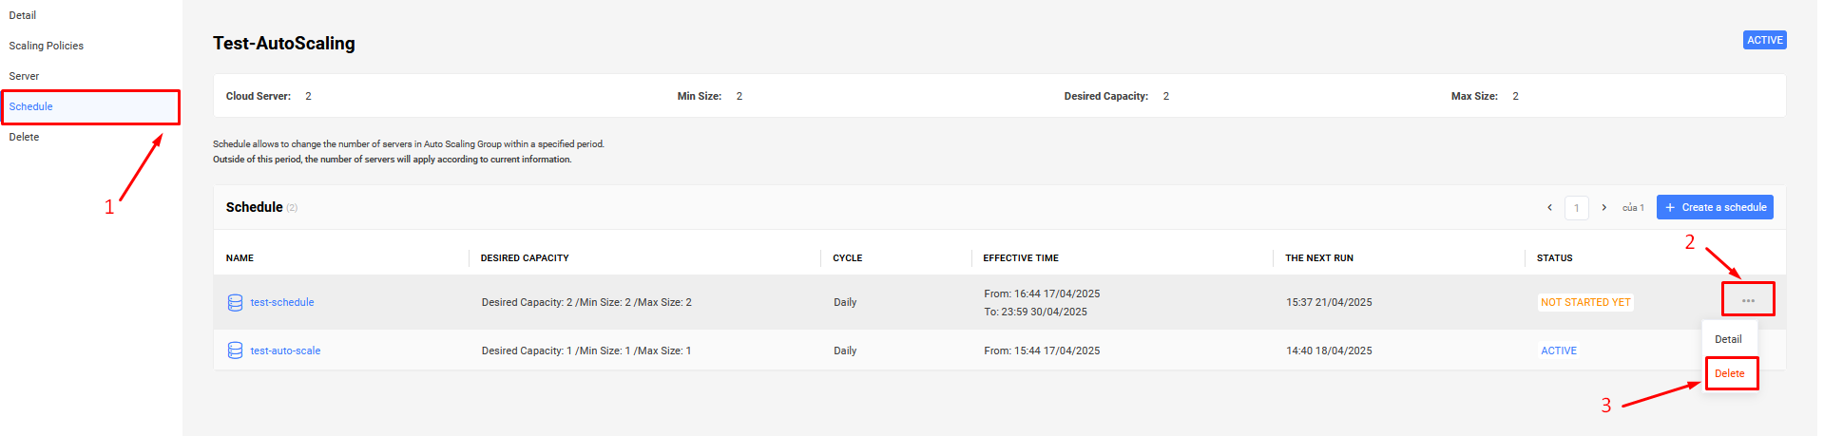
Task: Click the Create a schedule button
Action: [1715, 207]
